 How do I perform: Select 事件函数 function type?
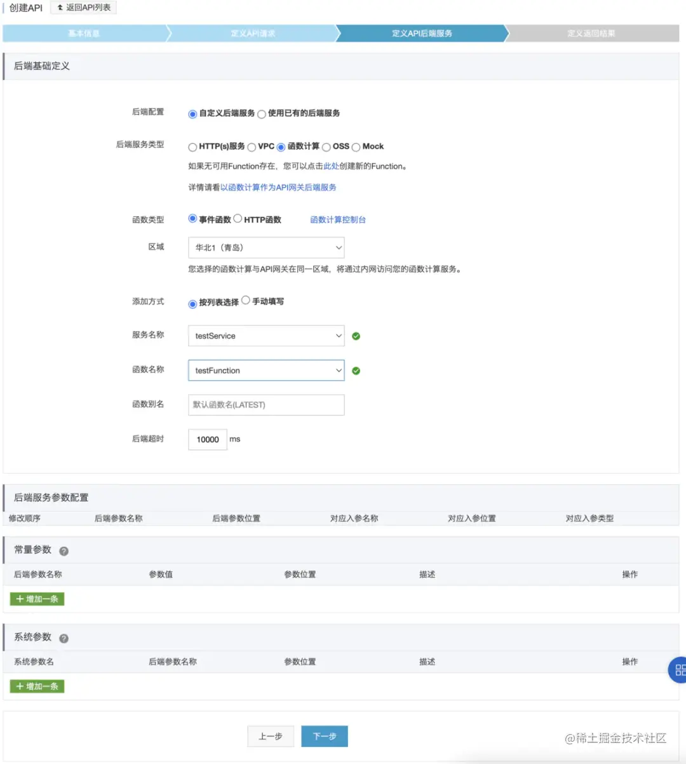pos(192,219)
